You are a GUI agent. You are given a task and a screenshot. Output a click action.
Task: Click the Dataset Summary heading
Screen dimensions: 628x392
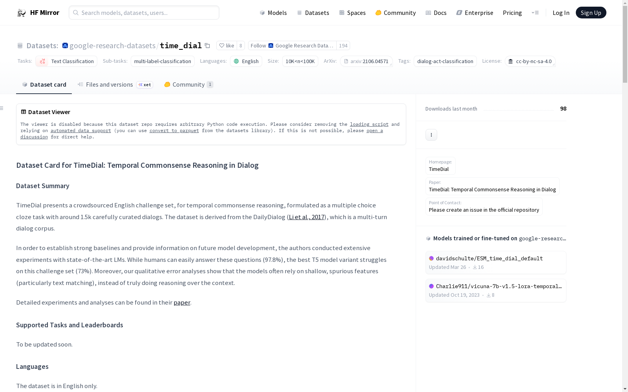(43, 186)
